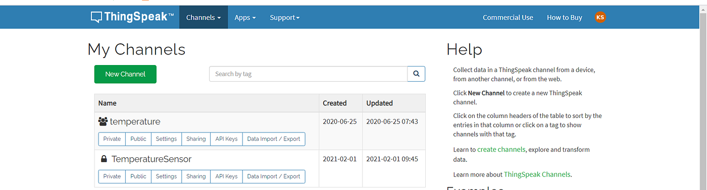
Task: Open Settings for TemperatureSensor channel
Action: click(x=166, y=176)
